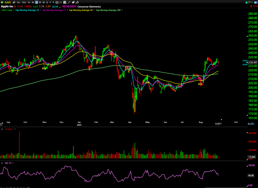
Task: Click the small triangle marker above 01:38:27
Action: (x=221, y=120)
